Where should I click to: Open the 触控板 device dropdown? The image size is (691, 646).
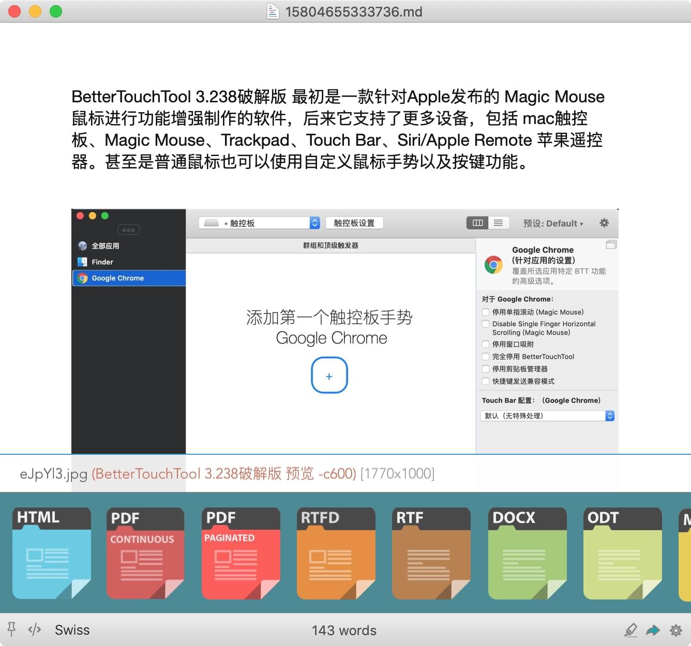click(259, 223)
